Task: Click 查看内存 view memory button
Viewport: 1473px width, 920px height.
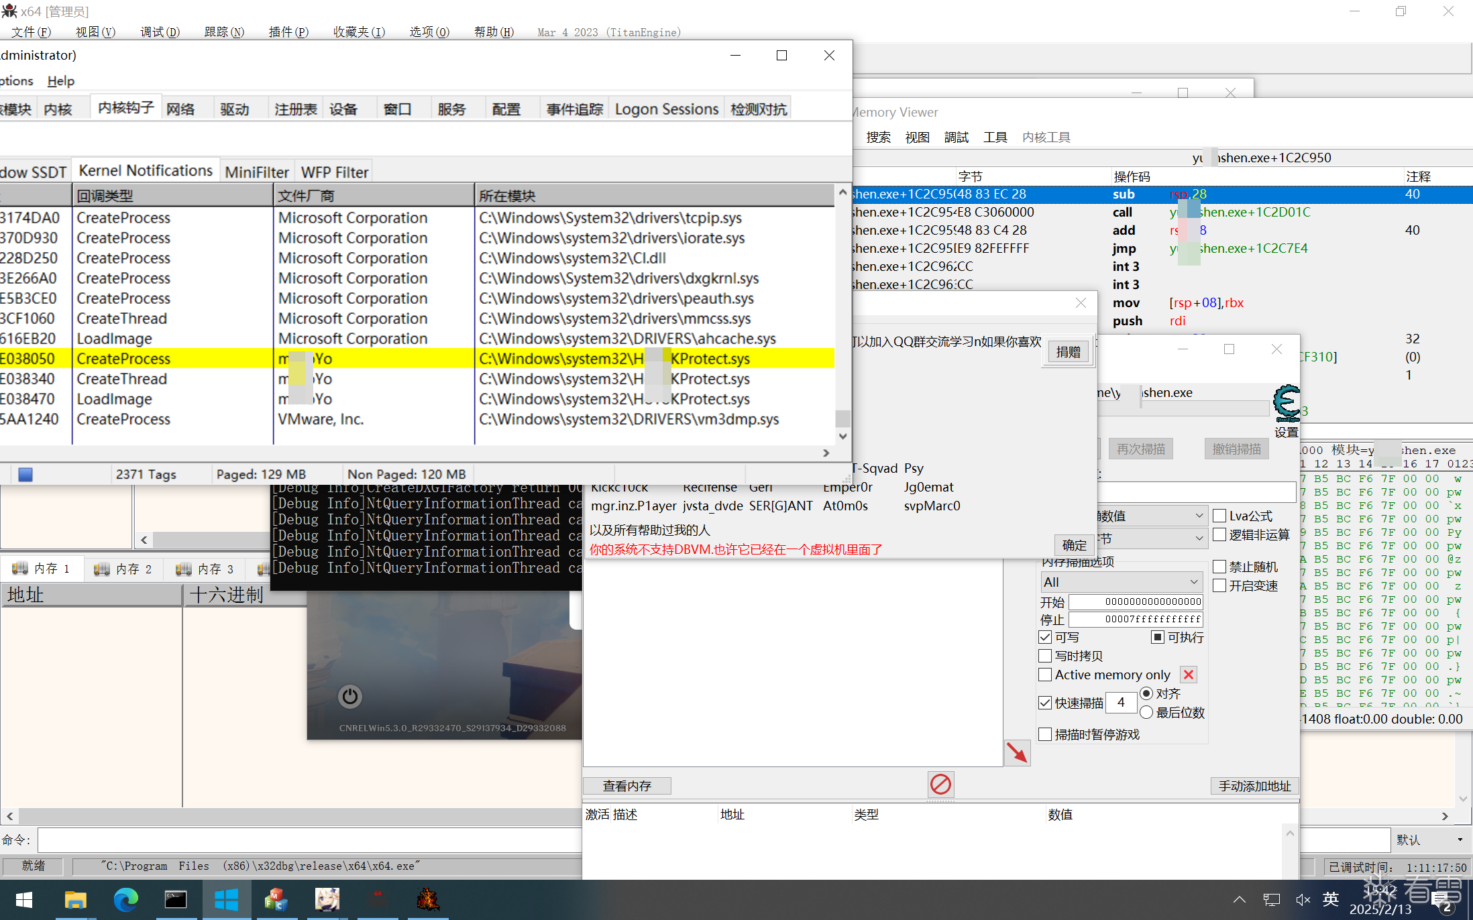Action: (x=627, y=786)
